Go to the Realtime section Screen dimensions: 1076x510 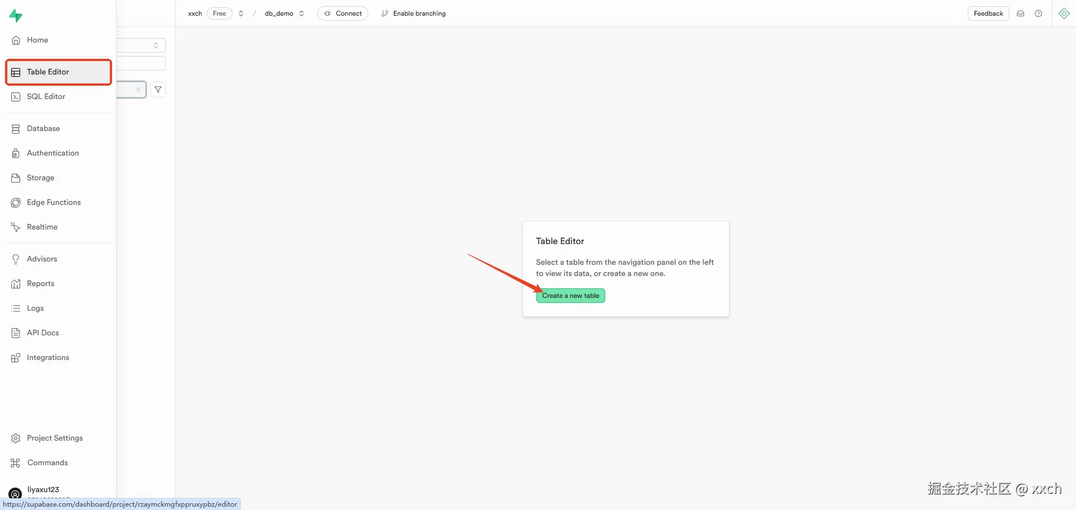point(58,227)
